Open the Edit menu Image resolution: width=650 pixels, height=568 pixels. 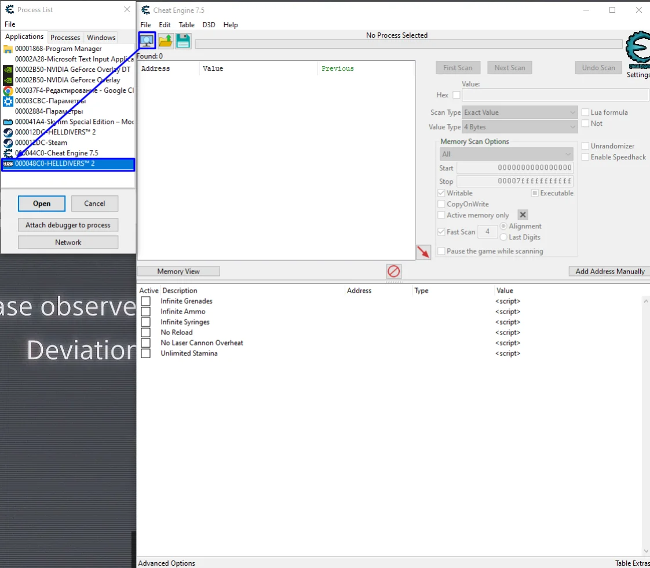[165, 25]
